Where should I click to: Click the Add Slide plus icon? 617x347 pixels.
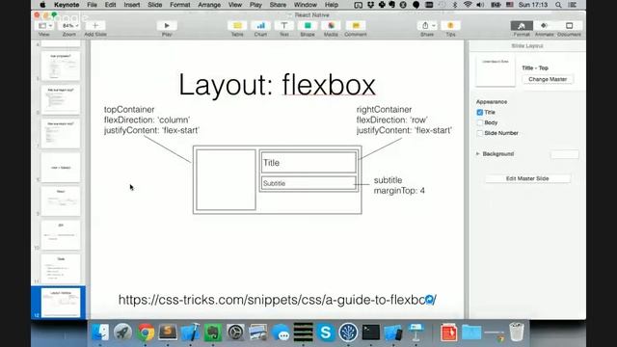point(95,26)
